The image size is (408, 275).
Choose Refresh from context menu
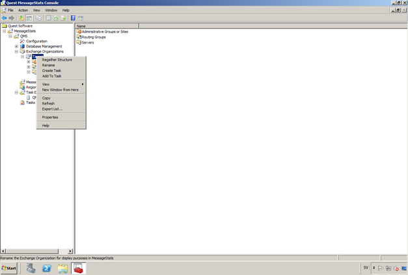tap(61, 103)
